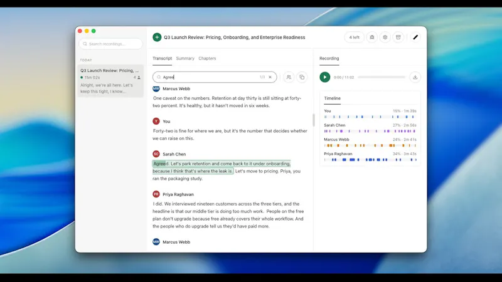Click the green plus new recording button
The width and height of the screenshot is (502, 282).
[x=157, y=38]
